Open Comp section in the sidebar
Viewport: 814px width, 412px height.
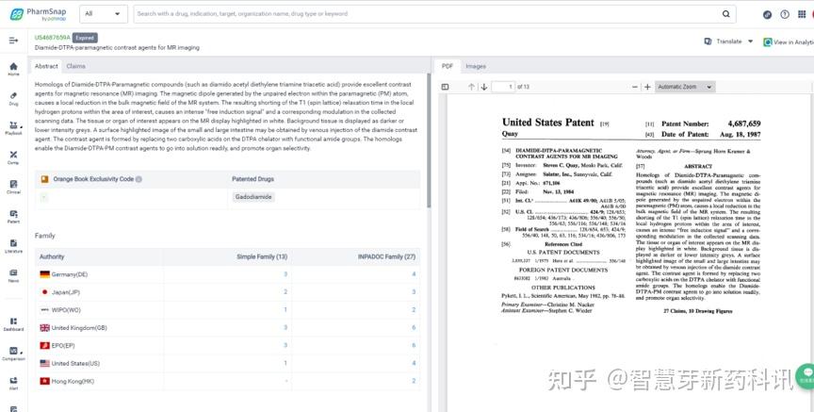13,157
